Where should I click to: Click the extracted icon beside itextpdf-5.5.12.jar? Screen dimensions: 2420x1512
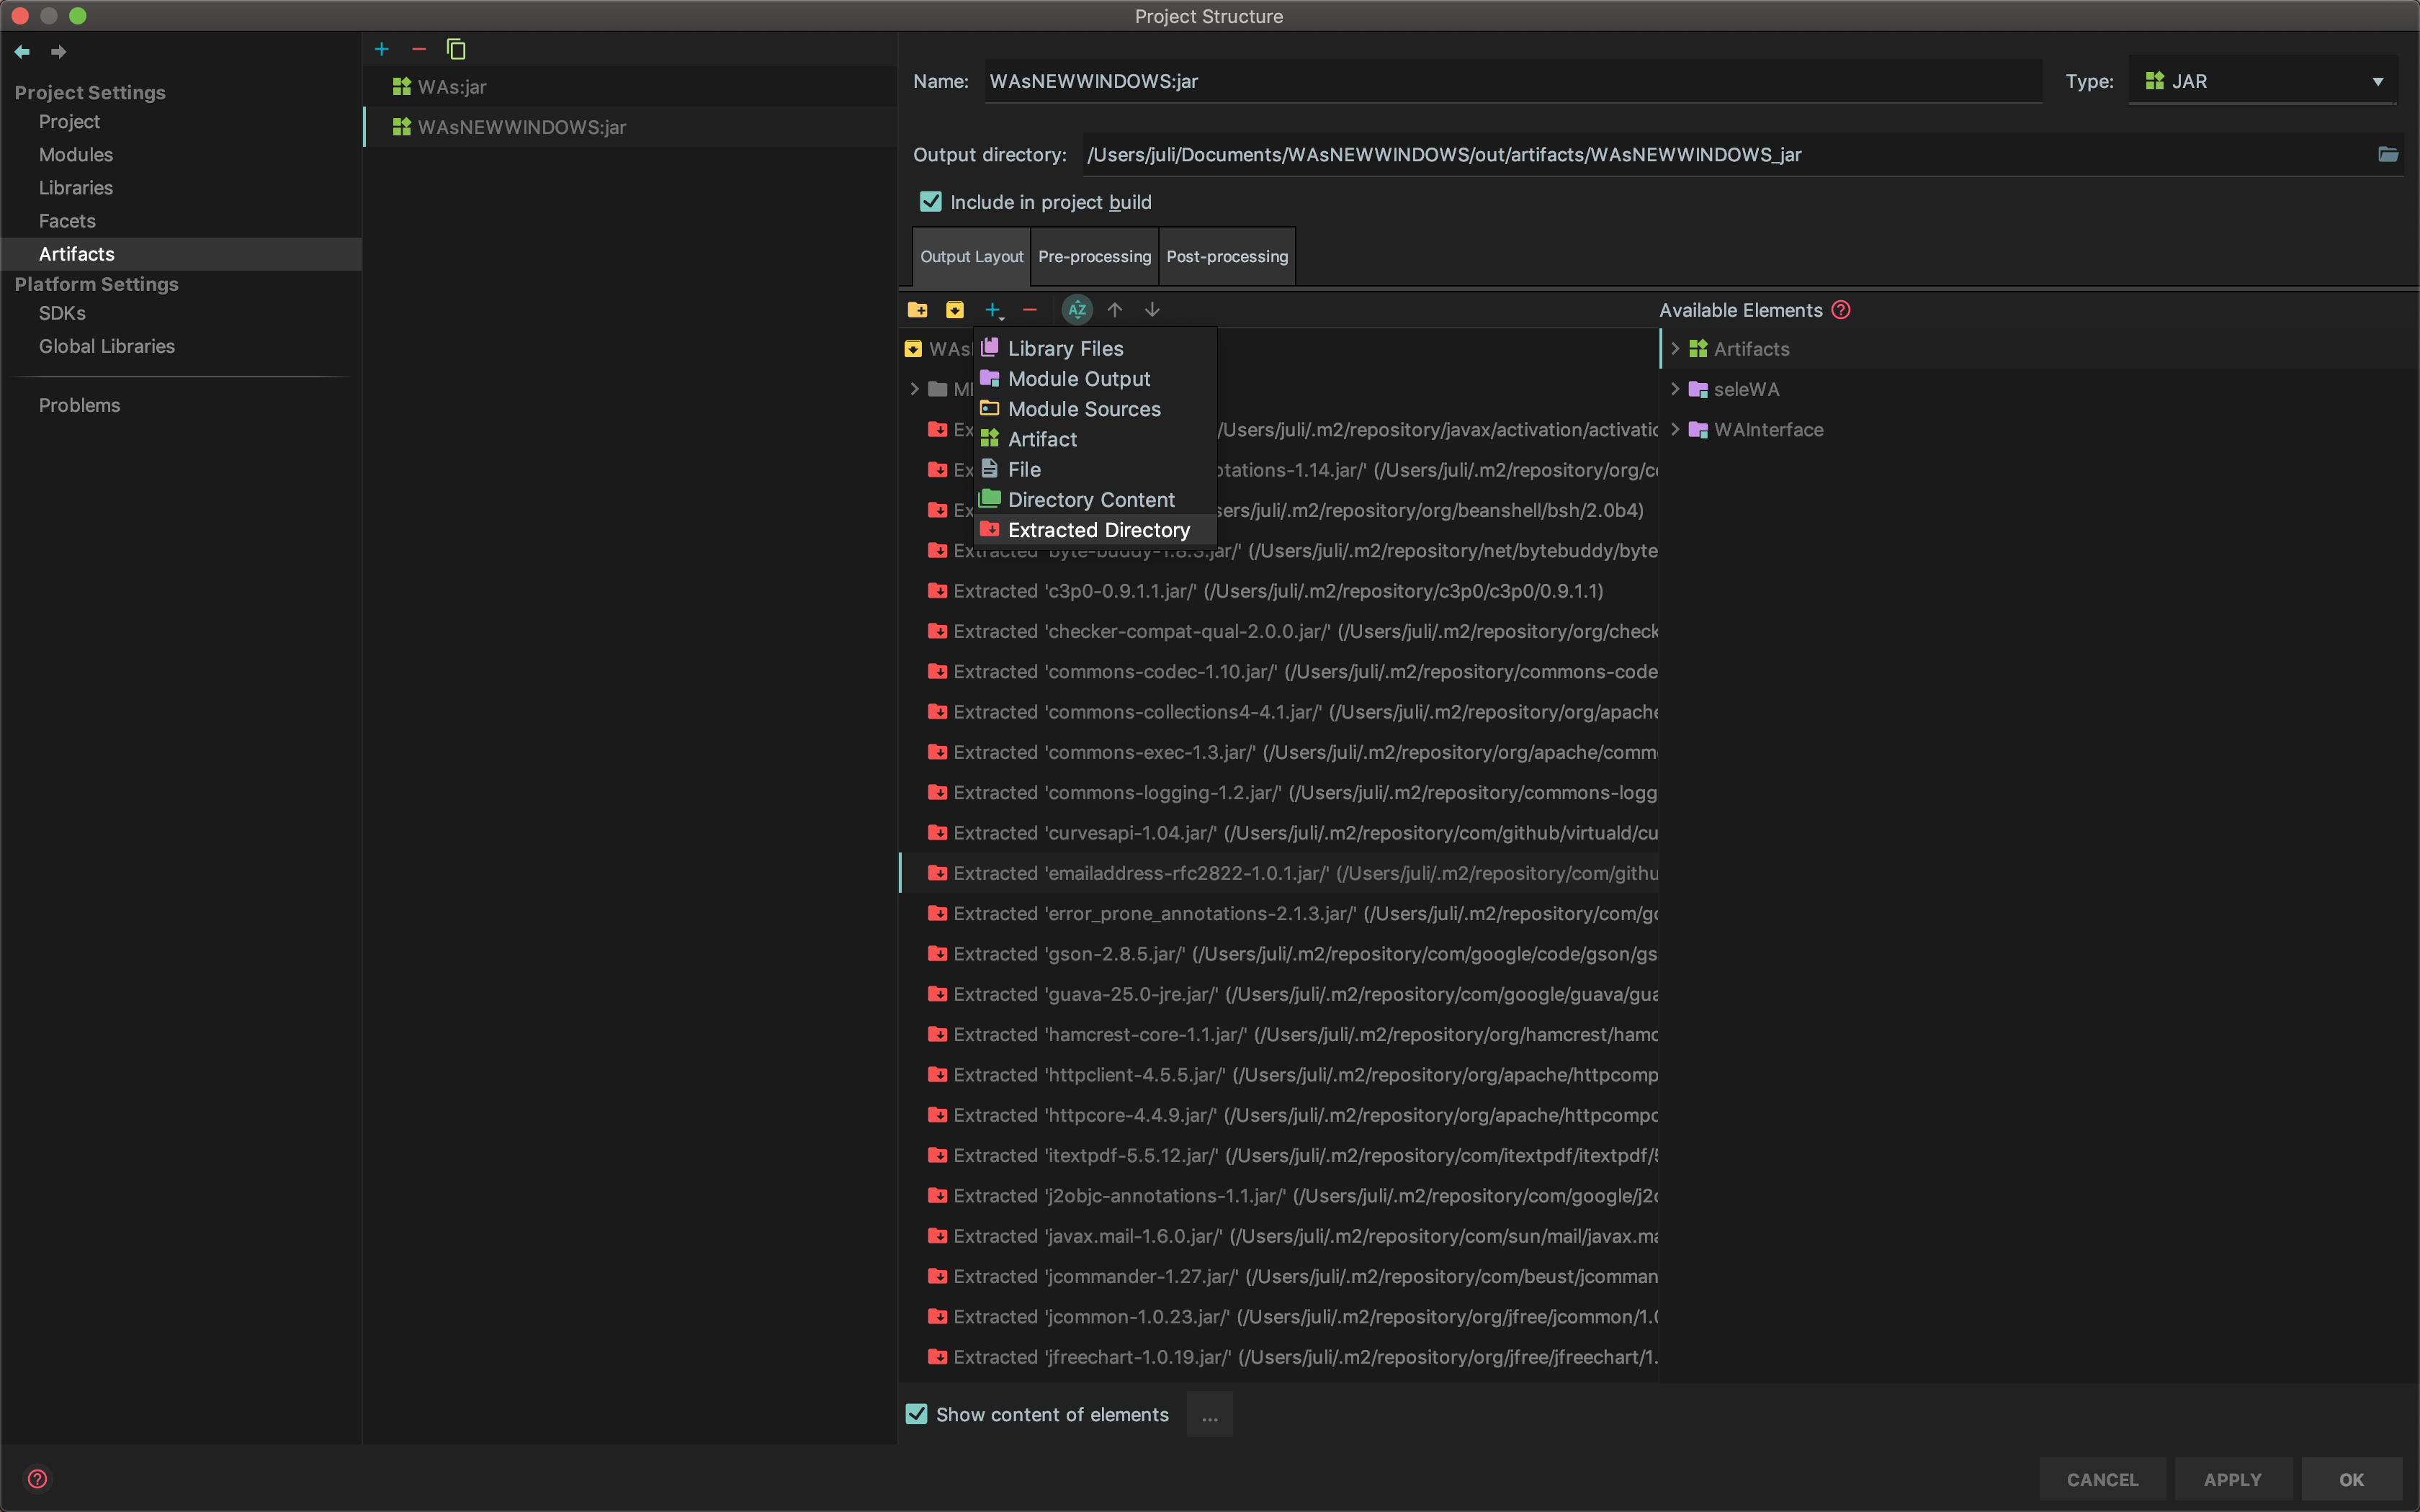(x=937, y=1155)
